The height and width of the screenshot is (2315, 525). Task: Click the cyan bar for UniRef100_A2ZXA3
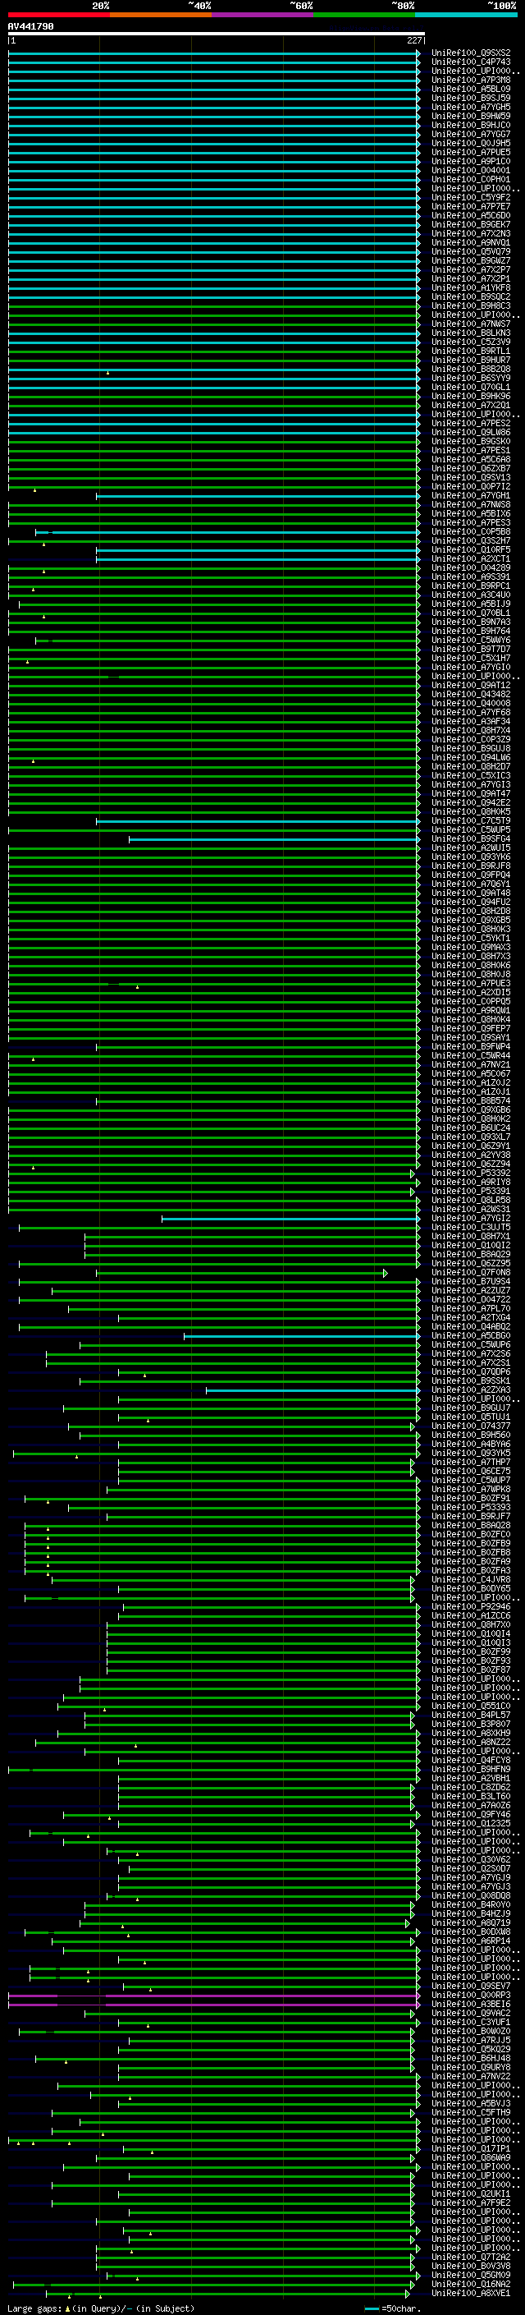click(313, 1391)
